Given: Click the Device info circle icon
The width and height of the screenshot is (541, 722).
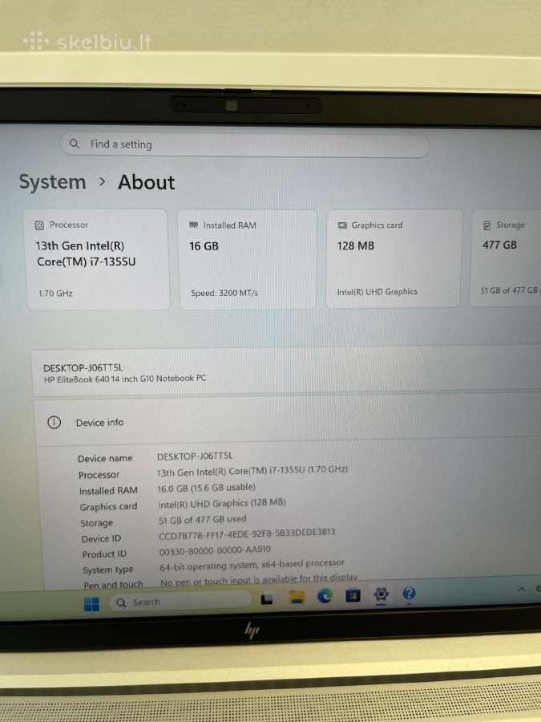Looking at the screenshot, I should point(54,422).
